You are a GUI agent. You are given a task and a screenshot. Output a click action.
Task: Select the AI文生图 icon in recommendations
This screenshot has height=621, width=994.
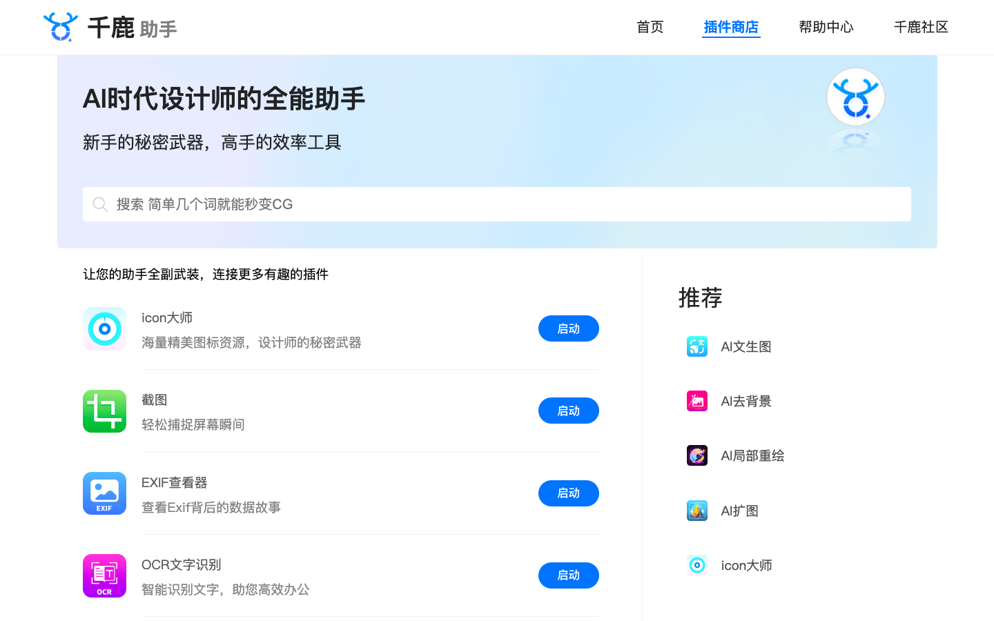[697, 346]
